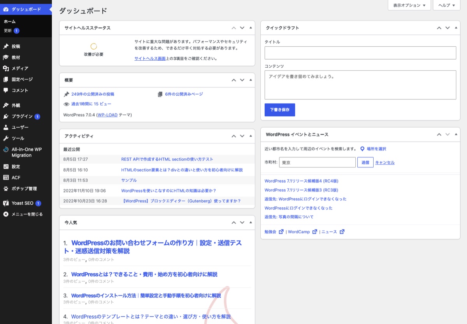Click the wrench icon beside ツール
This screenshot has height=324, width=467.
click(x=6, y=138)
